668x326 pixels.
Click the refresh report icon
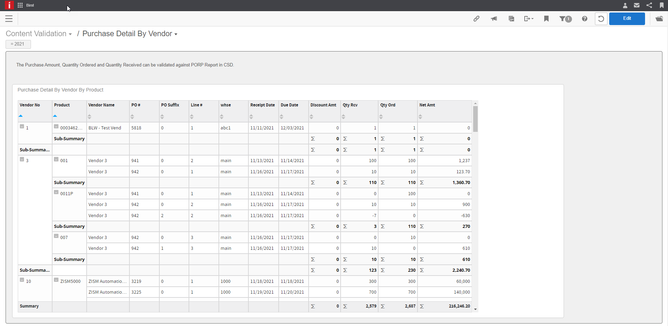pos(601,19)
